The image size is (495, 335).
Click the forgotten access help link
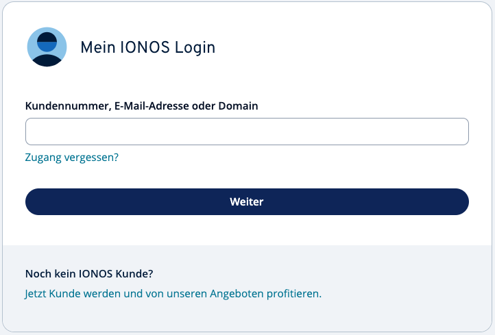(72, 157)
